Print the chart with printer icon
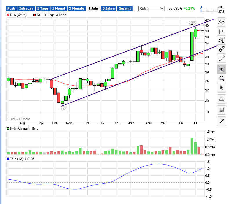Screen dimensions: 228x204 pyautogui.click(x=222, y=99)
